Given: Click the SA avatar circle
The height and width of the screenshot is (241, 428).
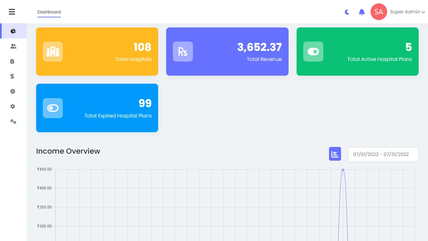Looking at the screenshot, I should [x=379, y=12].
